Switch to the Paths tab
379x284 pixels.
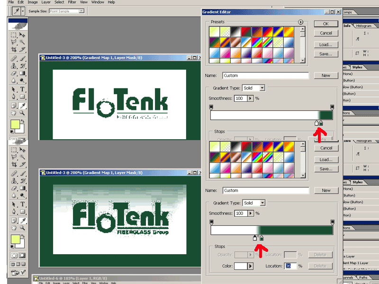[x=363, y=277]
